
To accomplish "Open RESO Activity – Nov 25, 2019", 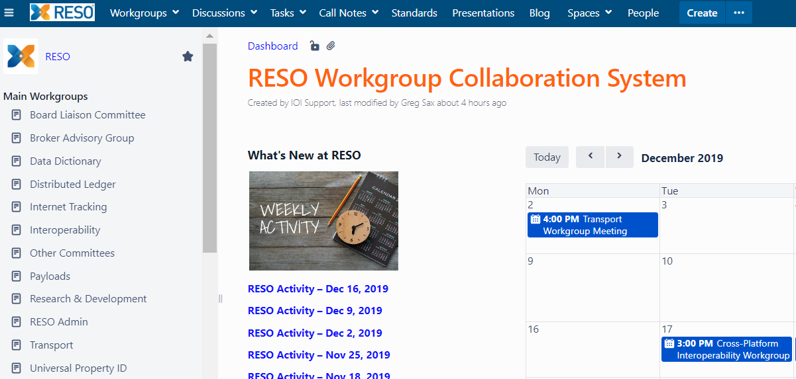I will [319, 355].
